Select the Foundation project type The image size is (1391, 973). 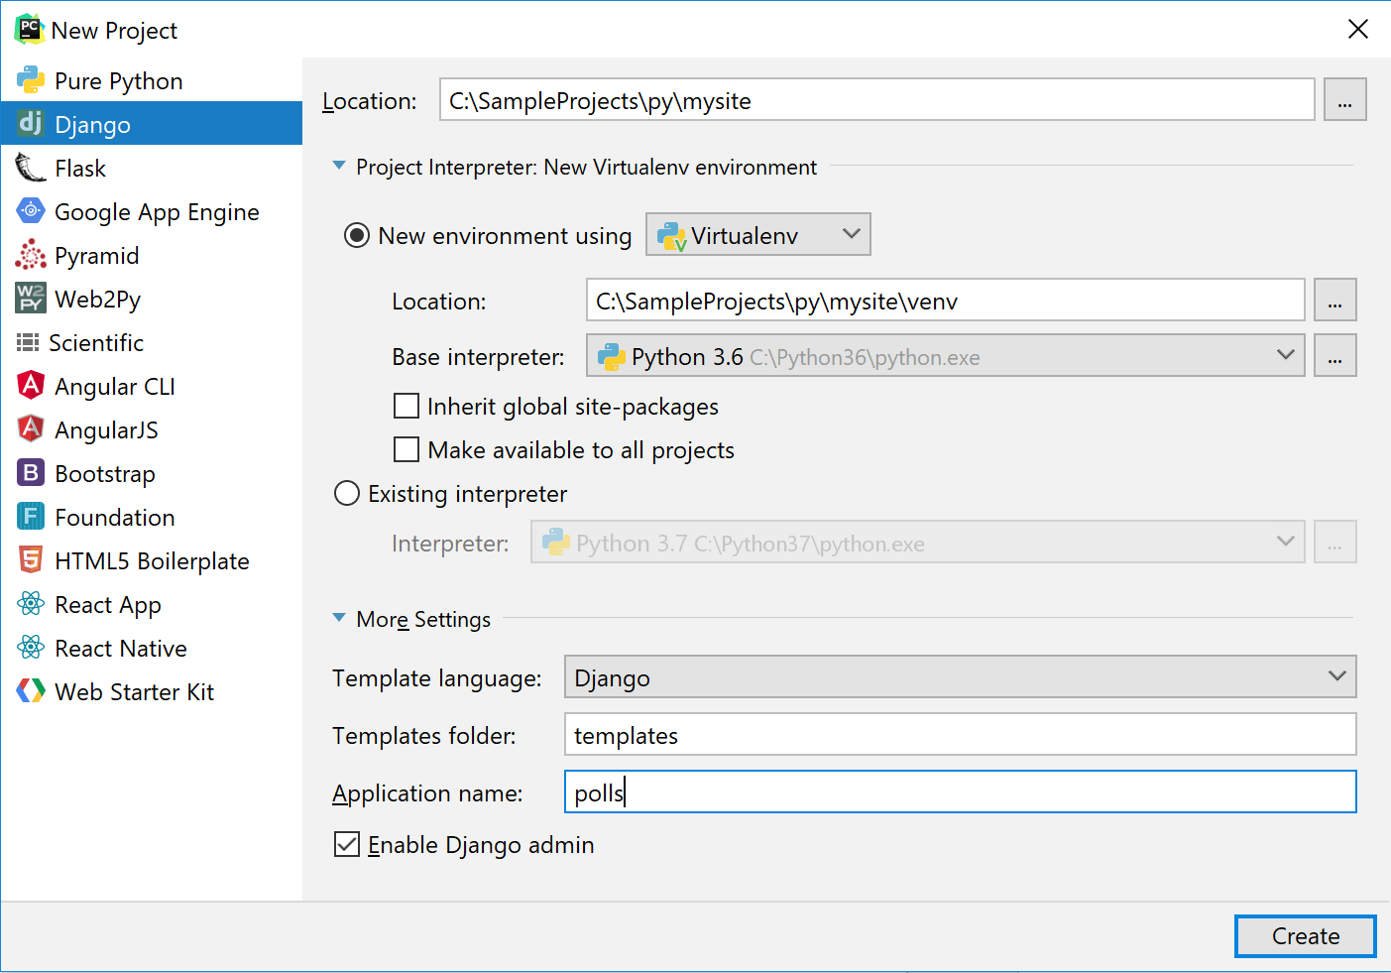[x=152, y=517]
